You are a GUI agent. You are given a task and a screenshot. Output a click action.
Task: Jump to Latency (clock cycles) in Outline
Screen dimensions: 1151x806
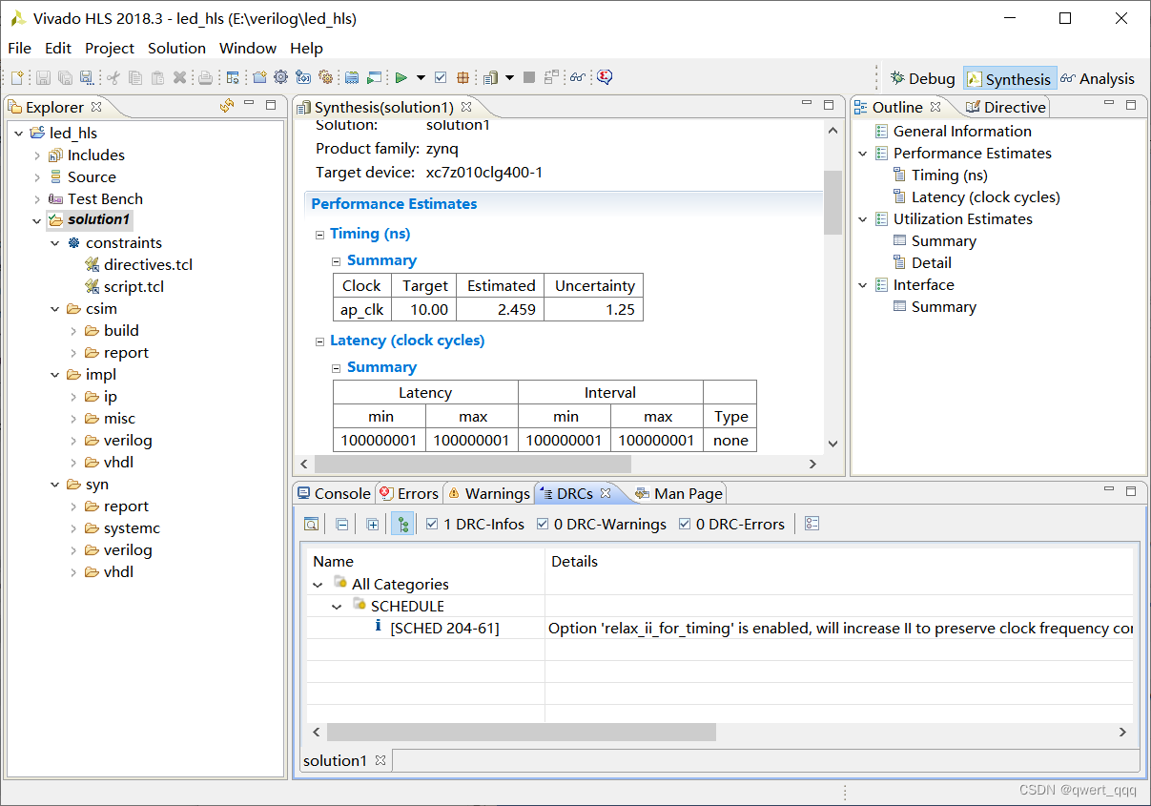pos(985,197)
